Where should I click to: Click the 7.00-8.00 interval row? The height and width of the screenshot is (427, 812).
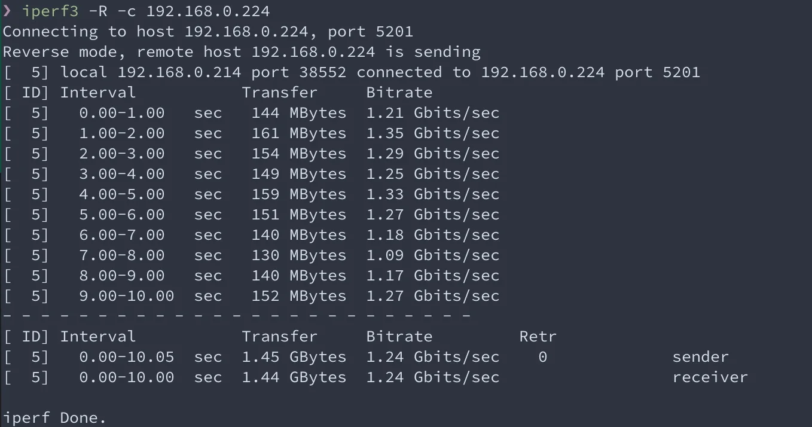click(251, 255)
